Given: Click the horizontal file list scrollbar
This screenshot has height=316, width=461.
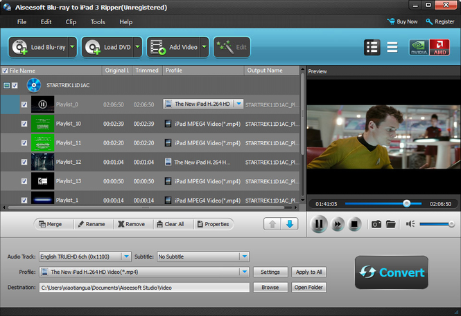Looking at the screenshot, I should click(x=146, y=207).
